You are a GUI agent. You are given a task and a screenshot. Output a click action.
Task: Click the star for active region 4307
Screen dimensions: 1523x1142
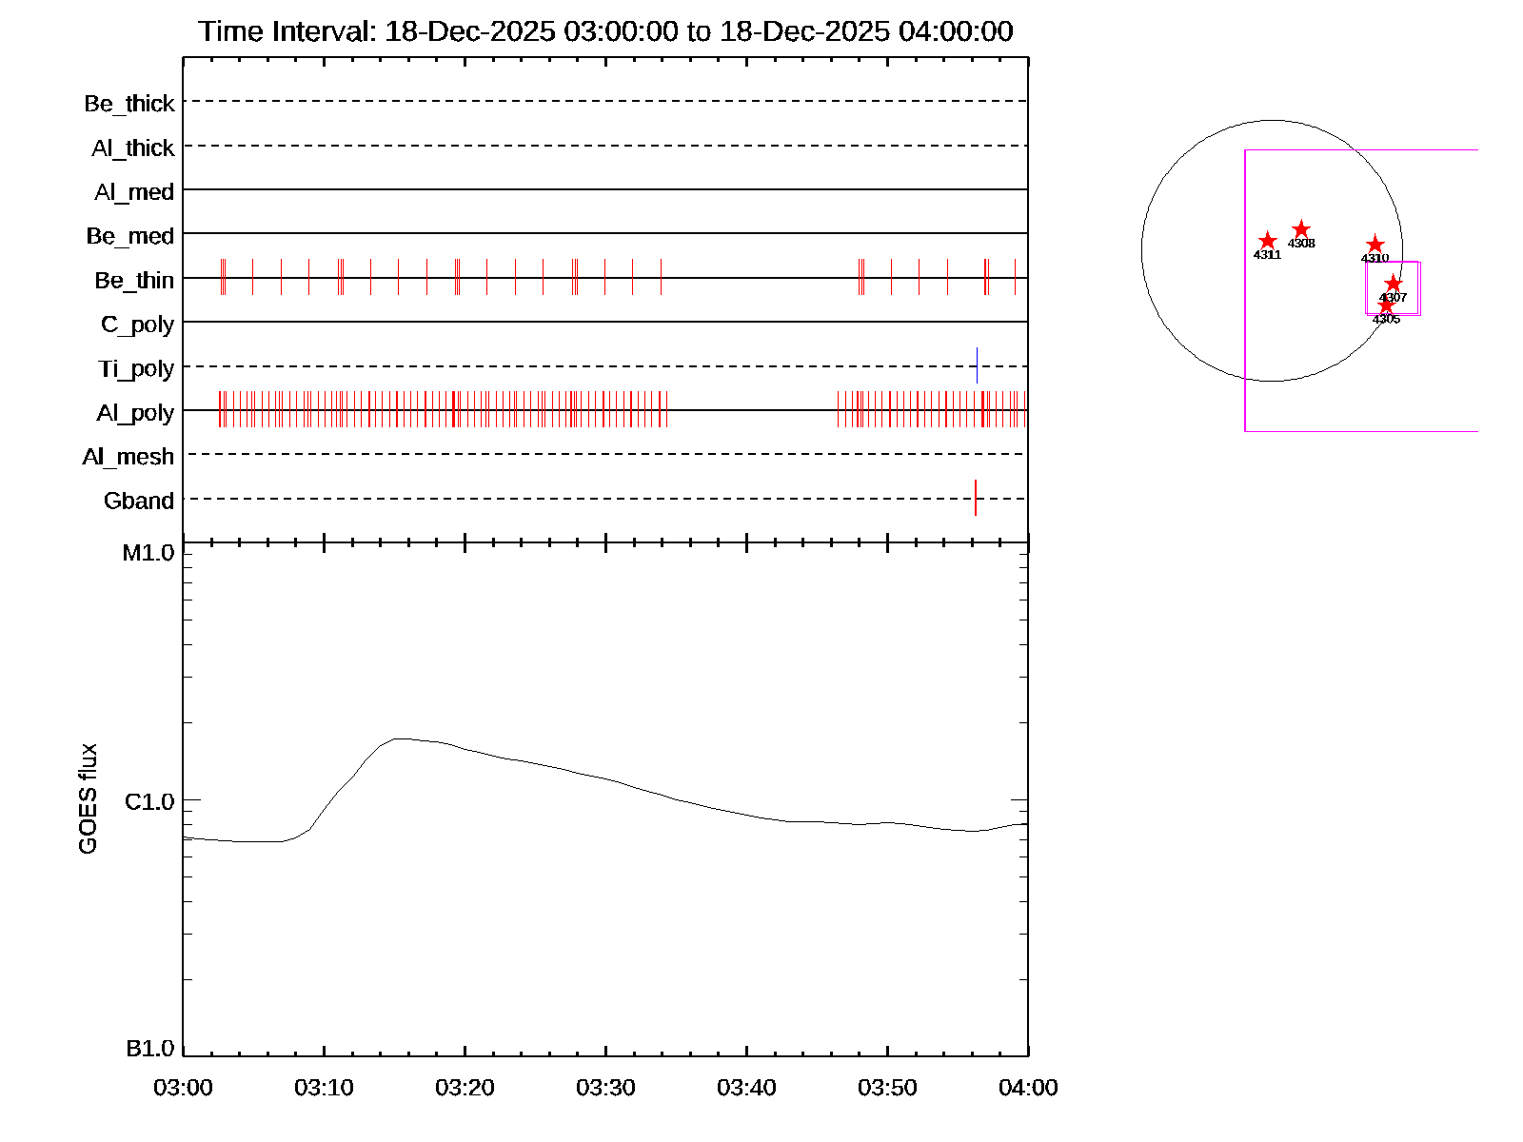click(1393, 284)
